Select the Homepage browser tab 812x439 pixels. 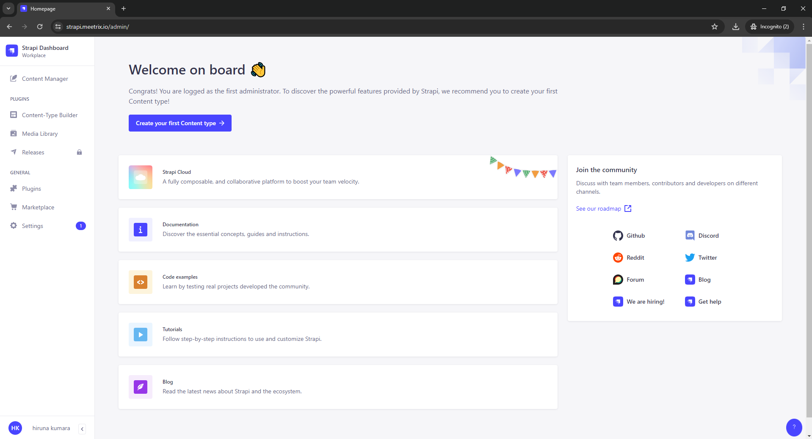[x=66, y=8]
